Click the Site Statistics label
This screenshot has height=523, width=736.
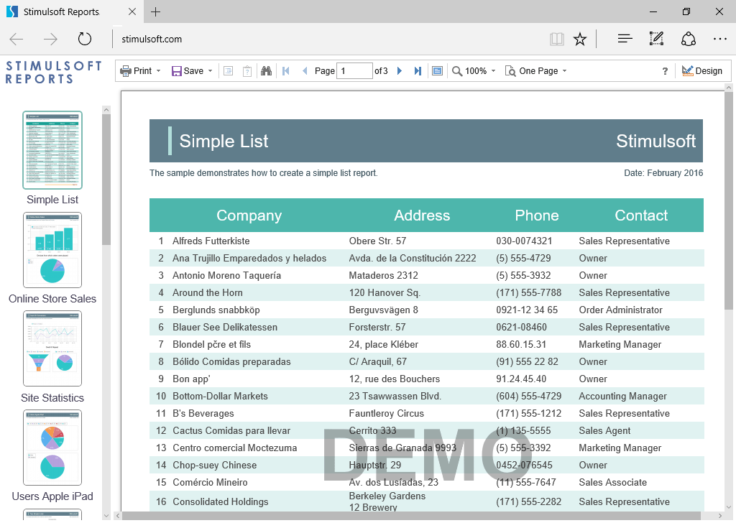click(x=52, y=398)
